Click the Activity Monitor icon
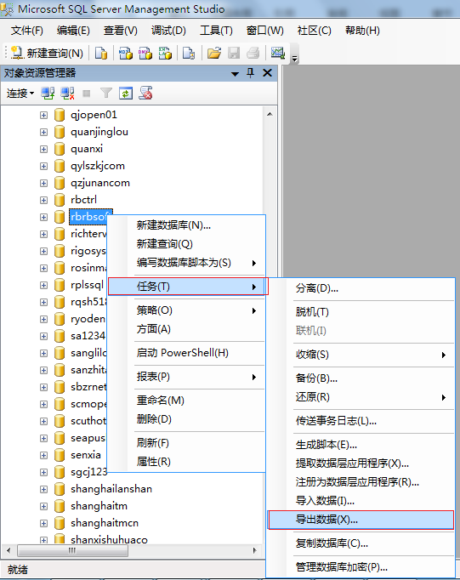Screen dimensions: 460x580 [278, 54]
